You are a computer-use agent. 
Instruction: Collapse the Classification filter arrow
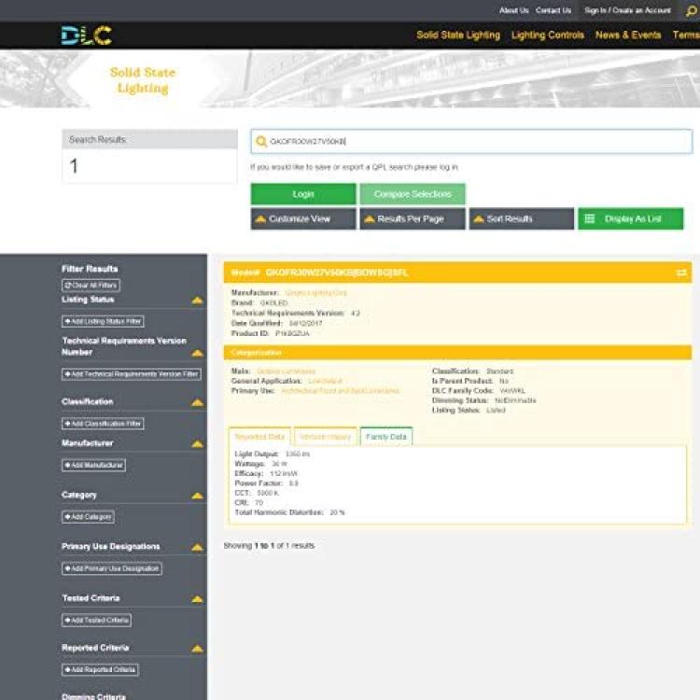point(197,402)
